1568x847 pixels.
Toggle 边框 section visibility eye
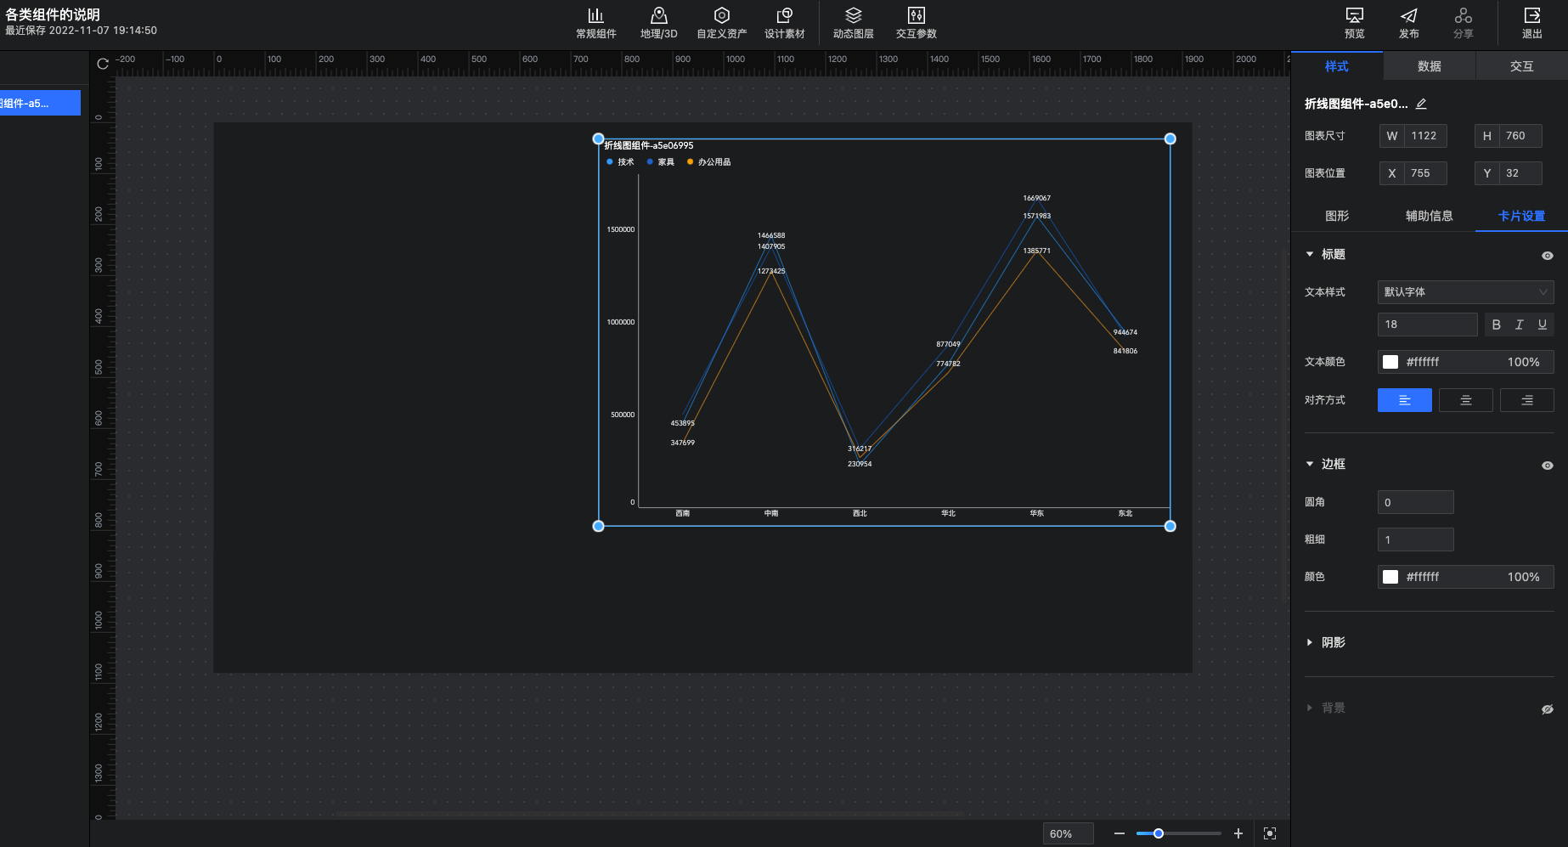point(1548,465)
